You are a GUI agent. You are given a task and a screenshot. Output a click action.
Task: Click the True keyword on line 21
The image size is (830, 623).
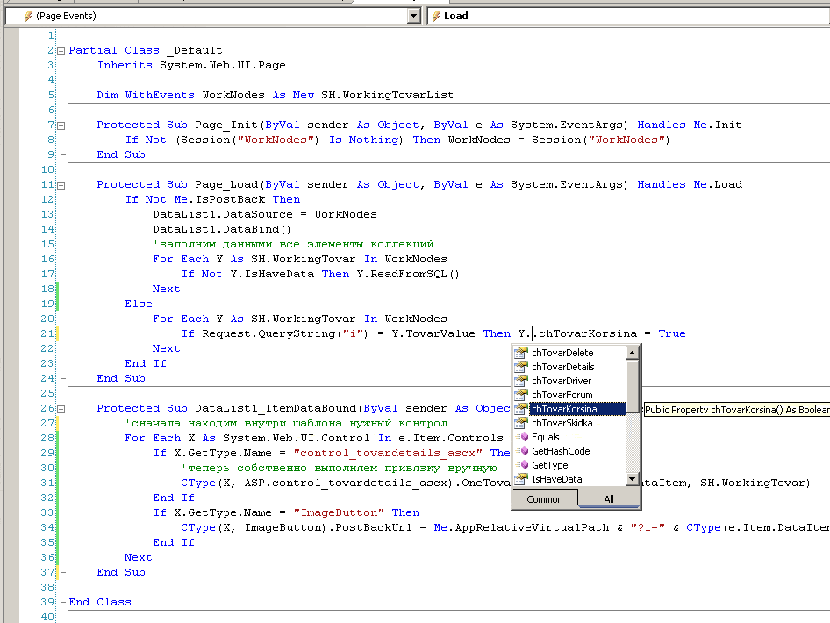tap(672, 333)
